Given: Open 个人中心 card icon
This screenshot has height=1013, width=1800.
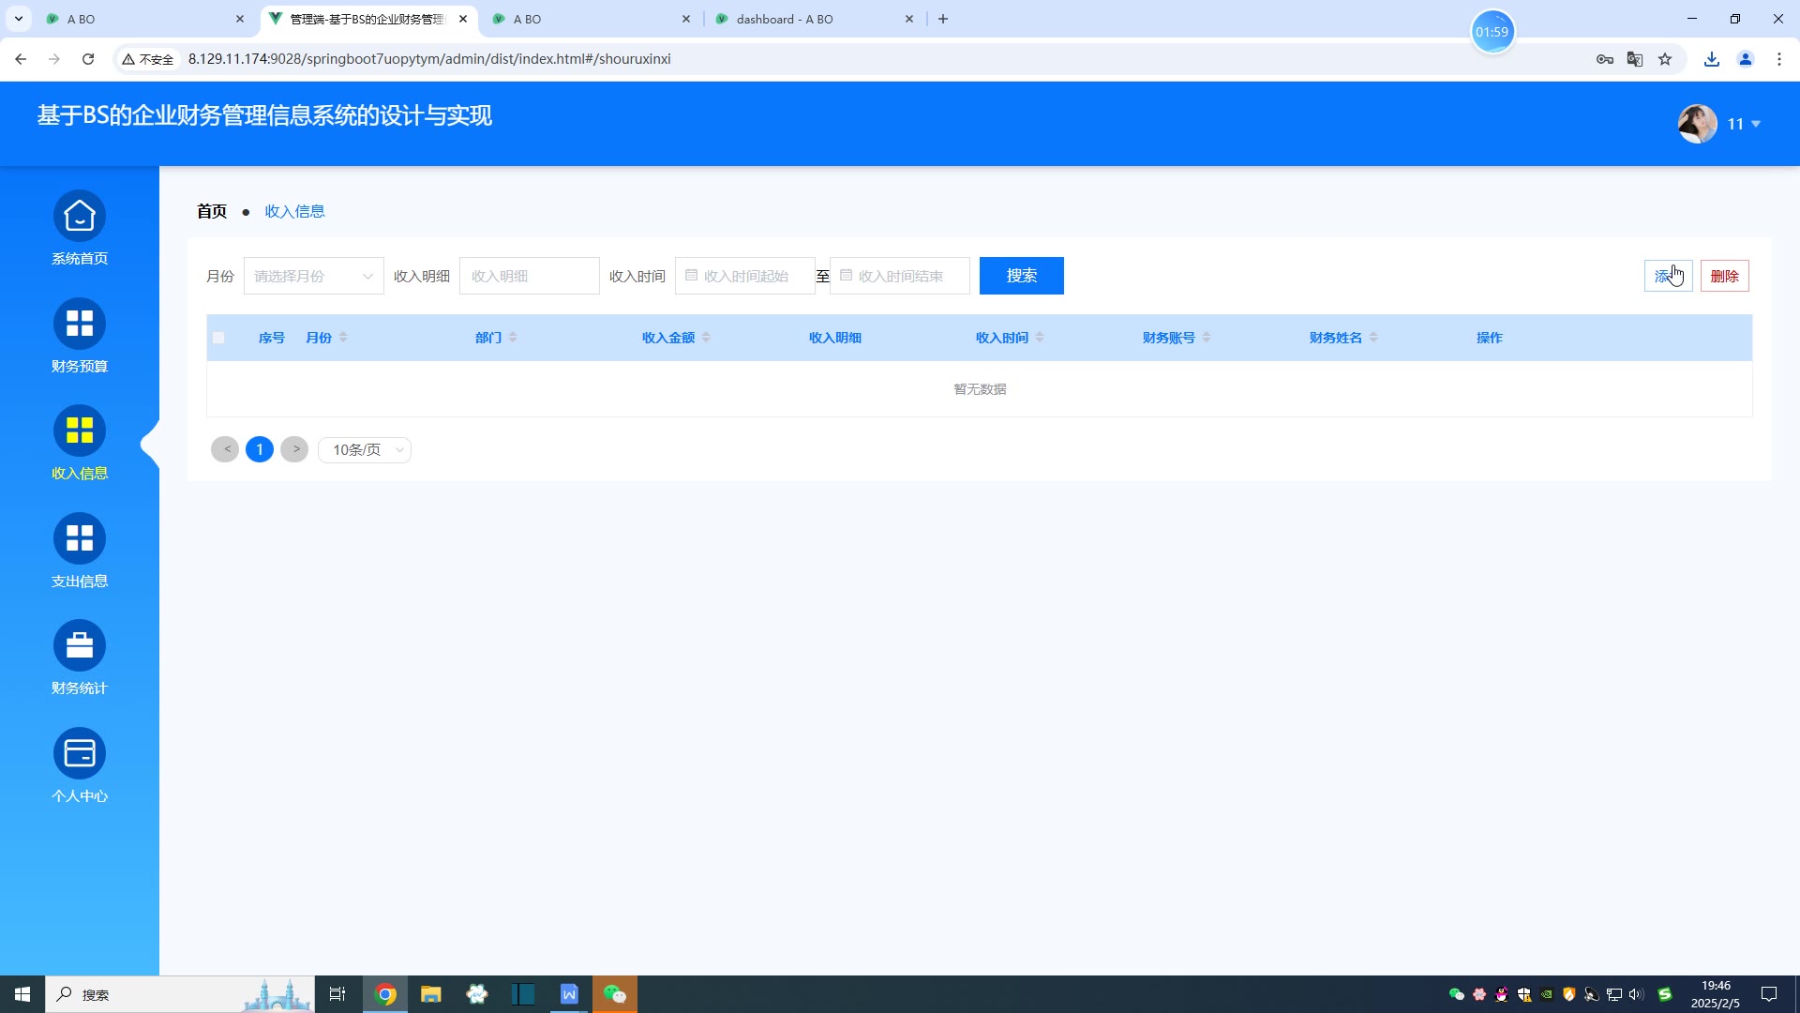Looking at the screenshot, I should [x=80, y=753].
